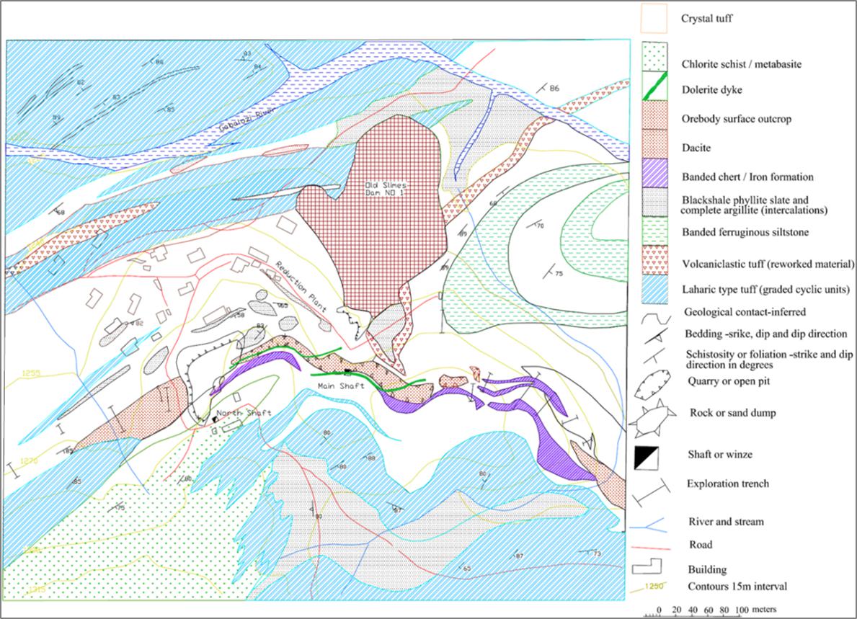Pick the Laharic type tuff blue swatch
This screenshot has height=619, width=857.
pos(655,290)
